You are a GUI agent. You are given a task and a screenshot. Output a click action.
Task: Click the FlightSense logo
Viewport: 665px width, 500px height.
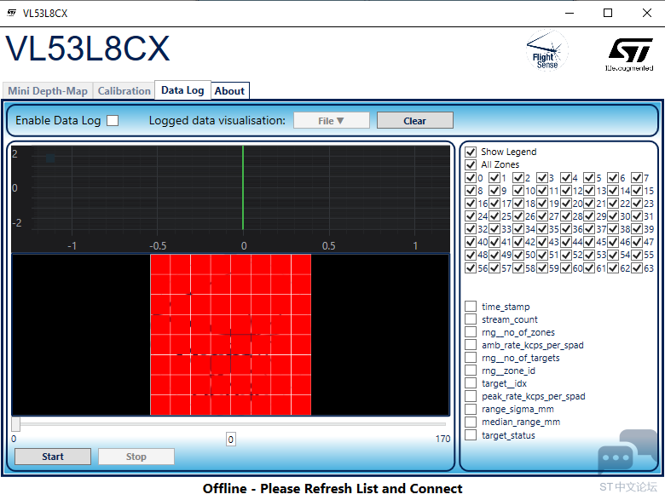(546, 50)
